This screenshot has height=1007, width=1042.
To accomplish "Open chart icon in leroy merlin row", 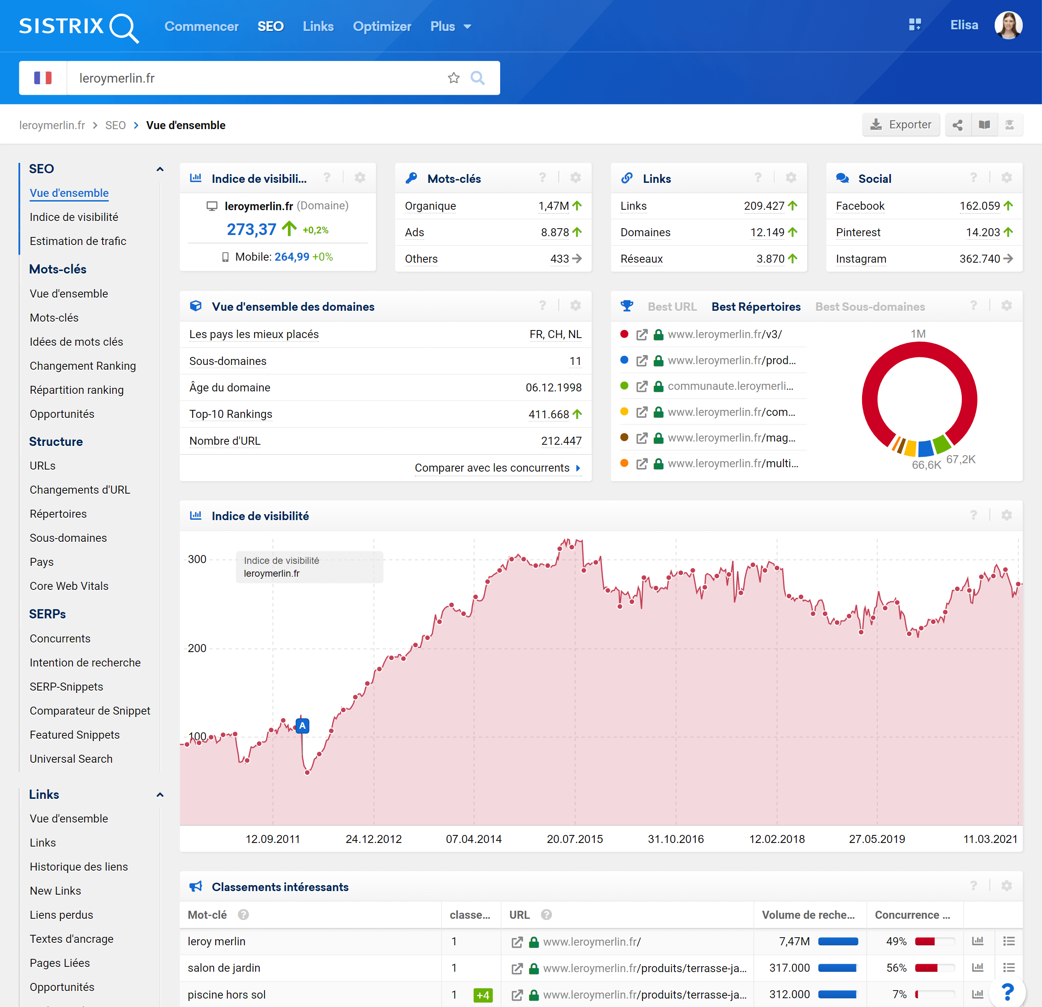I will click(x=977, y=941).
